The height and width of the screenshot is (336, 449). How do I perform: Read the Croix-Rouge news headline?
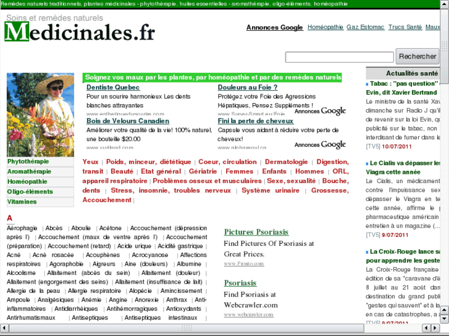(x=403, y=256)
